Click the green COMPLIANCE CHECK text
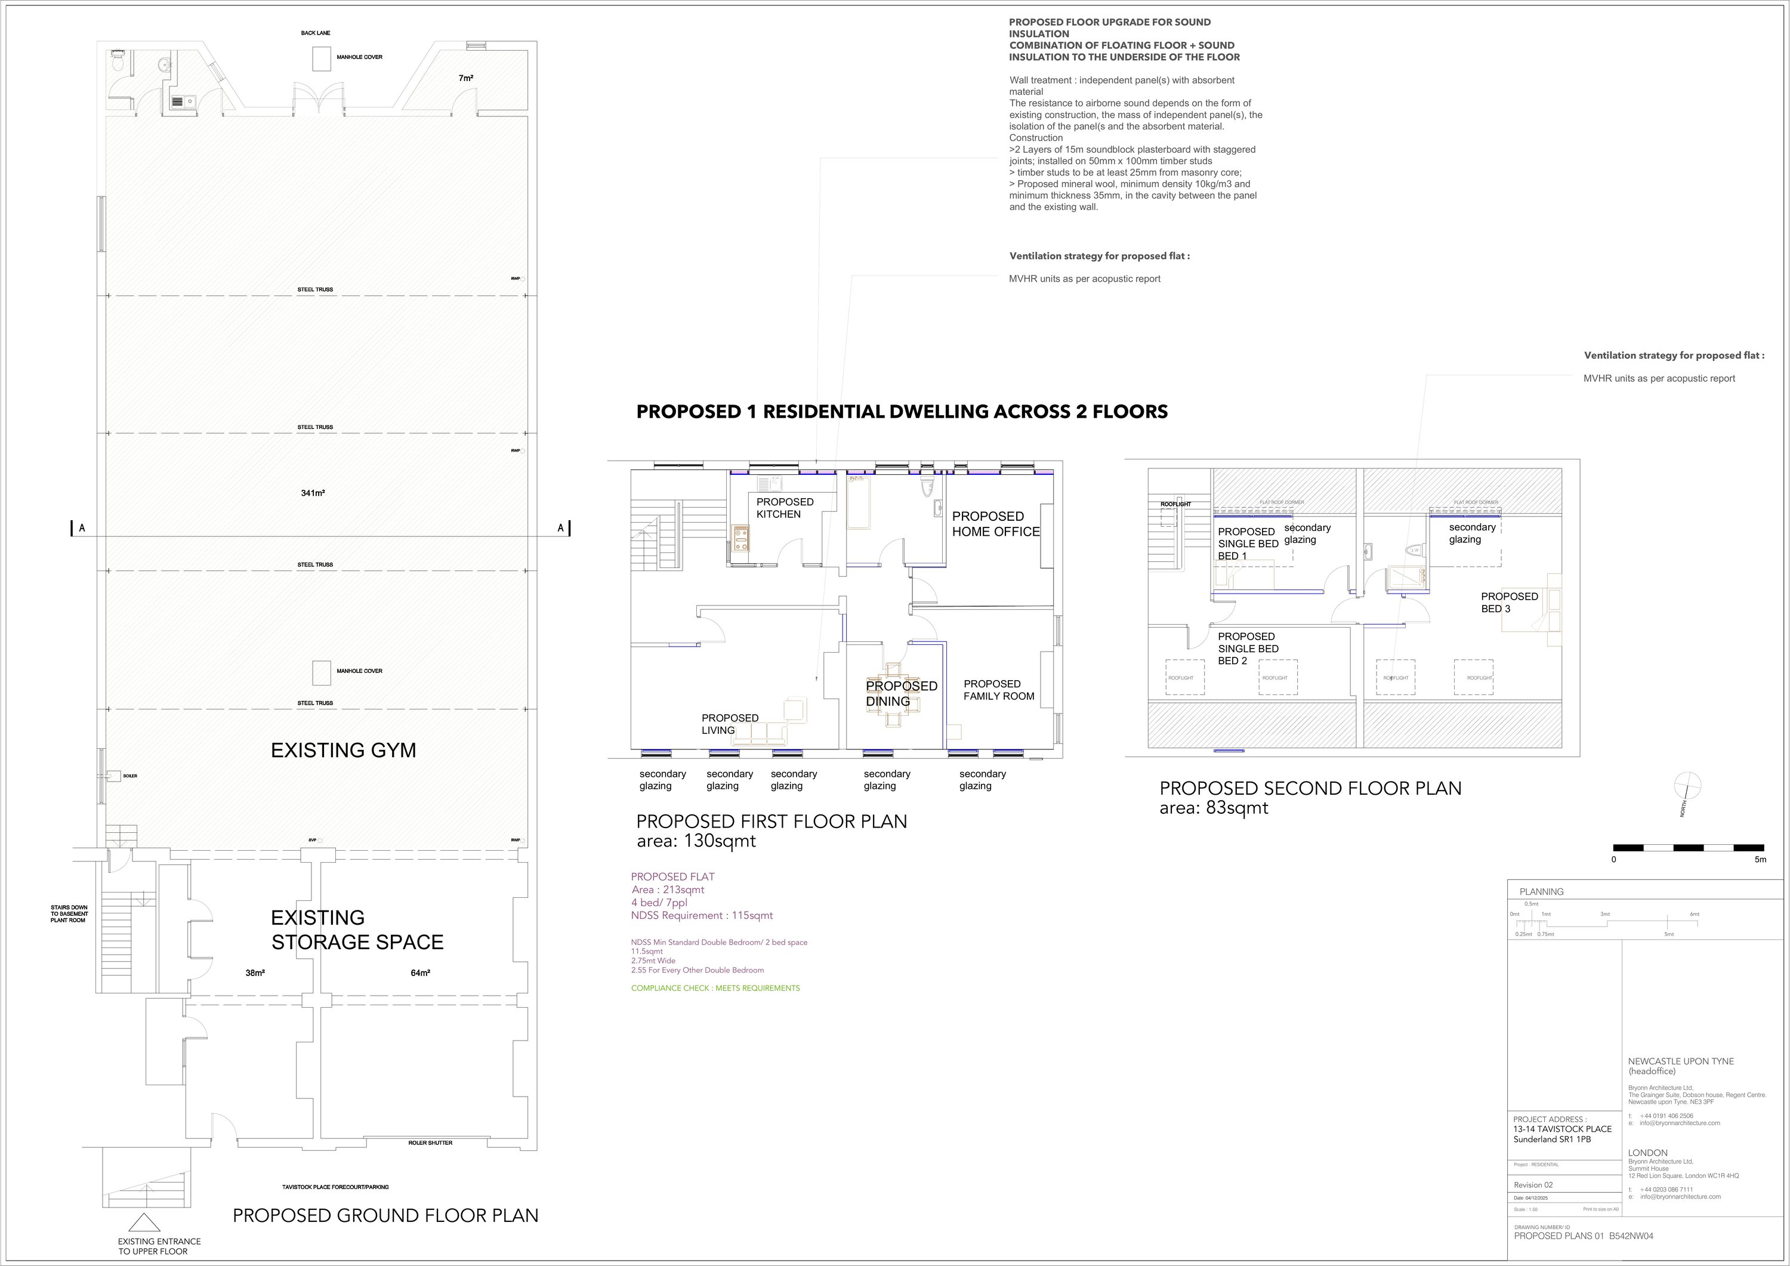The width and height of the screenshot is (1790, 1266). coord(715,988)
